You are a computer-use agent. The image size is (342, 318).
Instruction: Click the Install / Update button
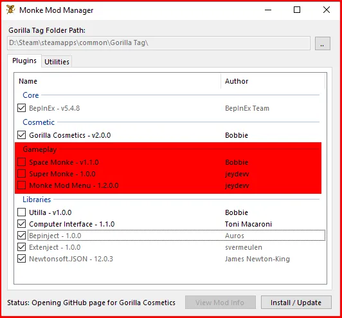point(296,303)
